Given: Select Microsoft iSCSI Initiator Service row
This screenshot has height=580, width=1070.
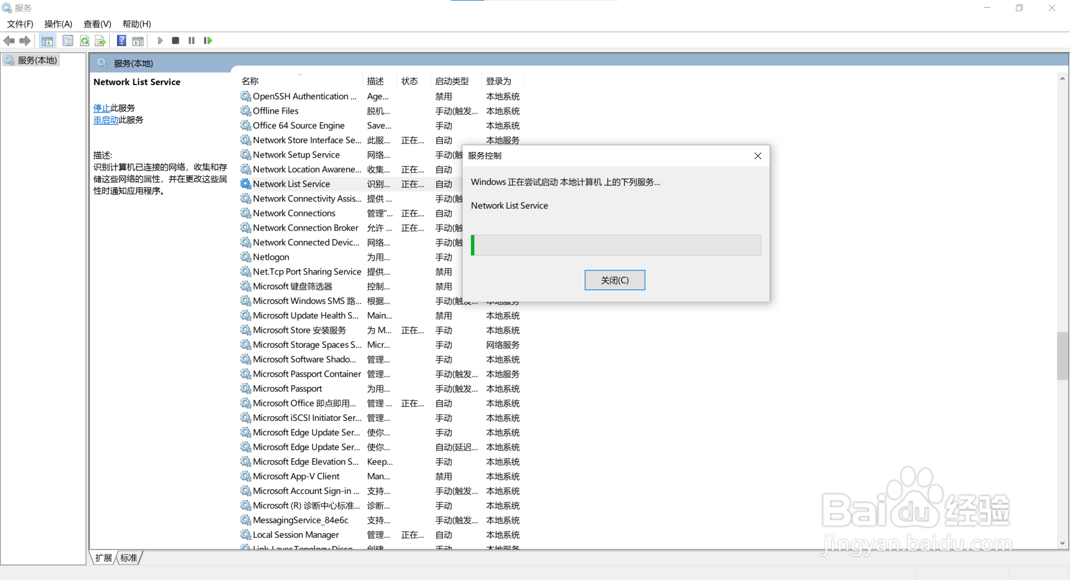Looking at the screenshot, I should point(382,418).
